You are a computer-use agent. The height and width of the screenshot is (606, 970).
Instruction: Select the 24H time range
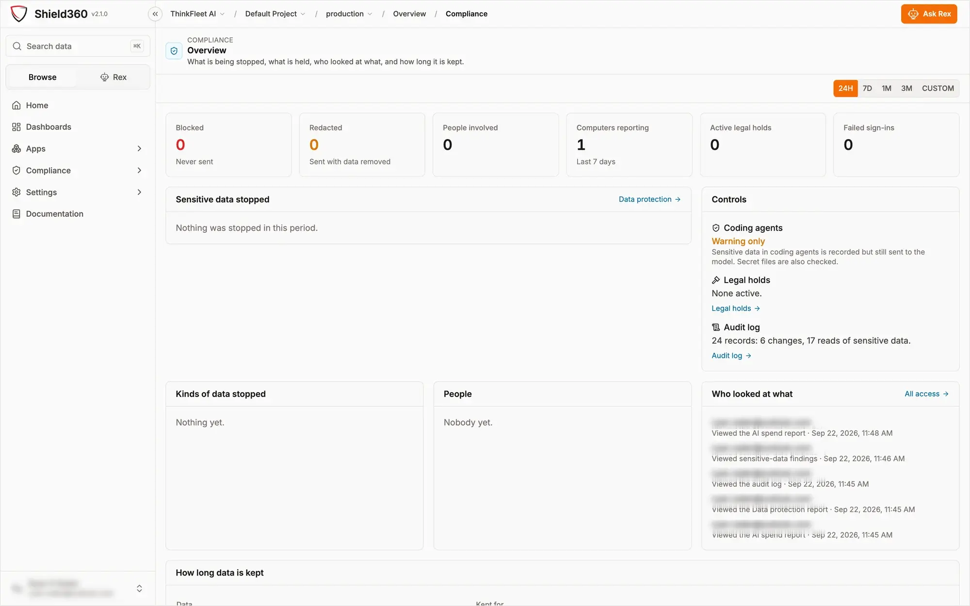click(x=845, y=88)
